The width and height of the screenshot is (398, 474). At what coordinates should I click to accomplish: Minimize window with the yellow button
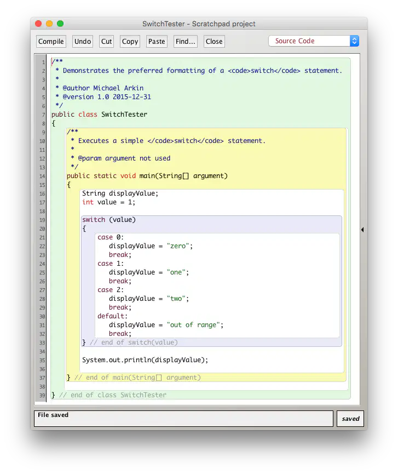pos(49,24)
